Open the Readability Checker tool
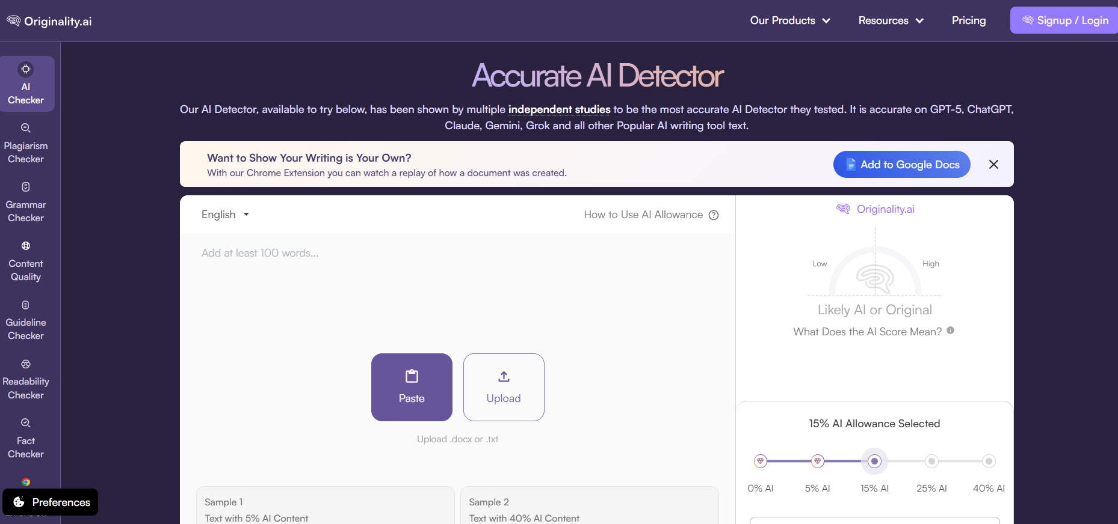 pyautogui.click(x=26, y=379)
